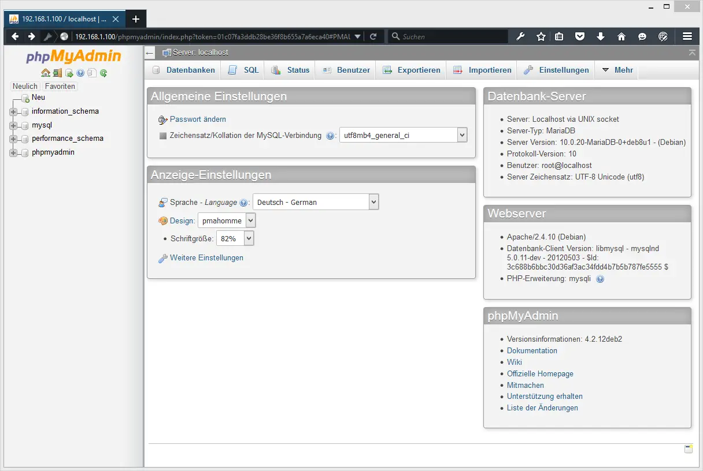Open the Offizielle Homepage link
The image size is (703, 471).
(540, 373)
